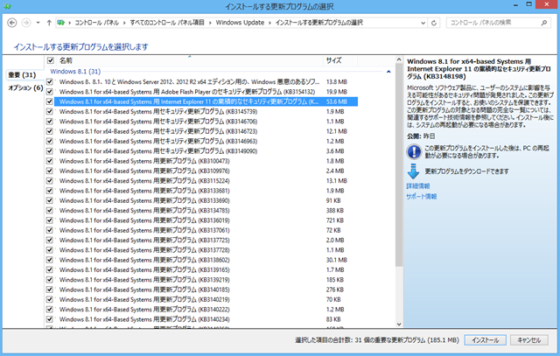Sort by the 名前 column header
560x356 pixels.
66,60
